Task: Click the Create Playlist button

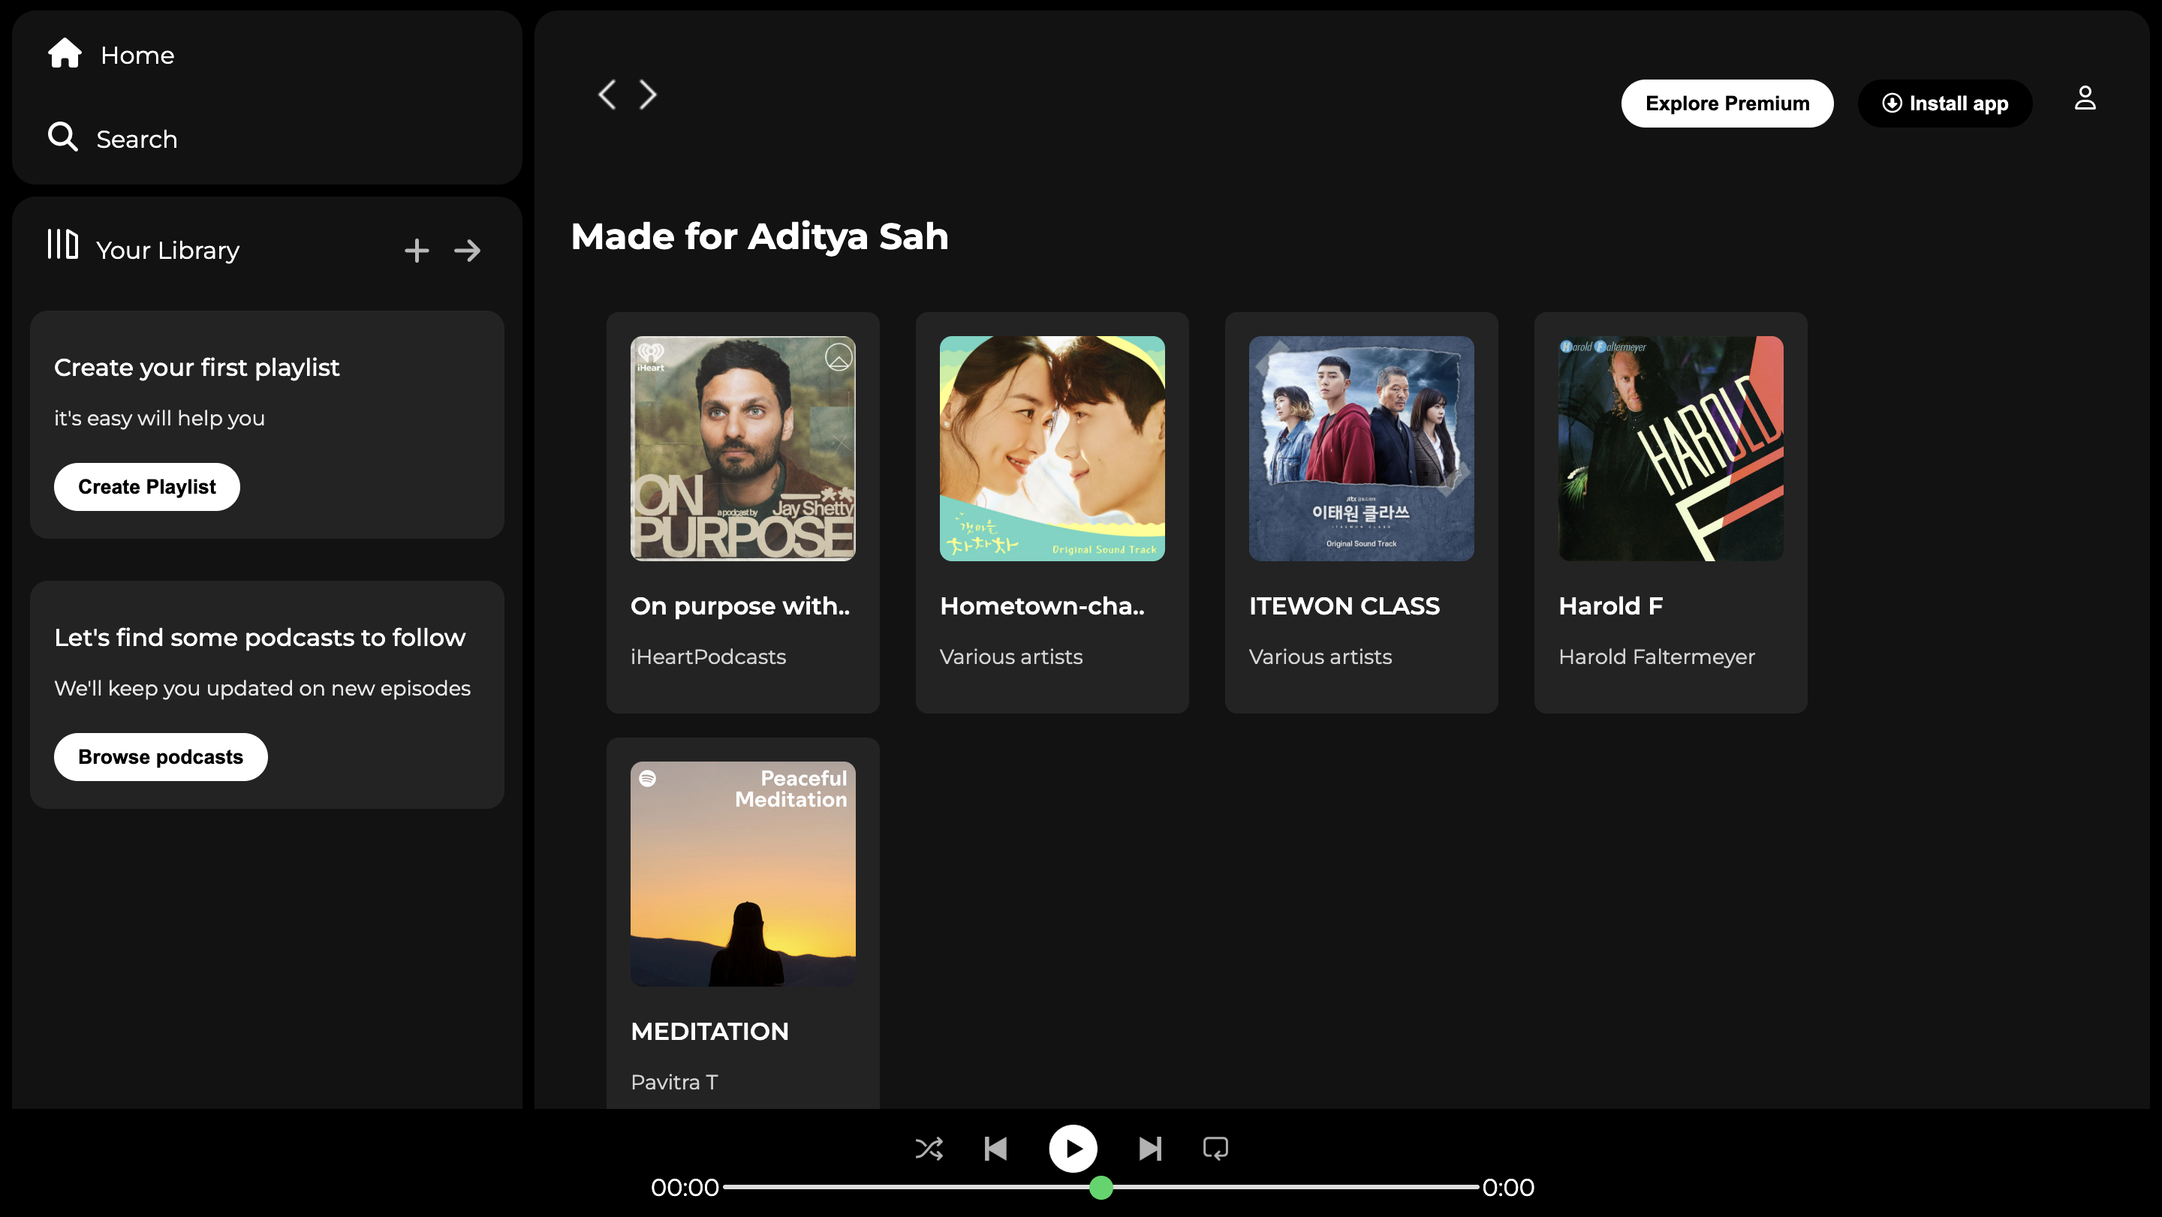Action: point(146,486)
